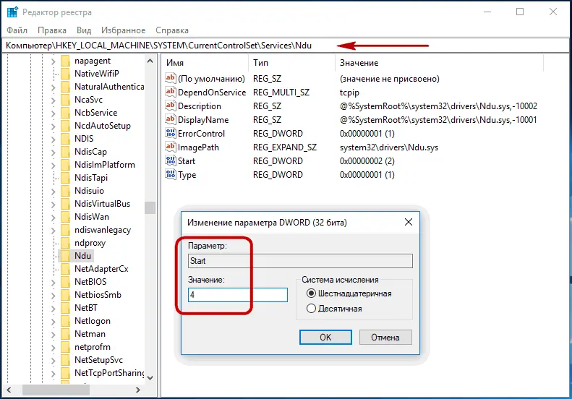Click the folder icon of NdisTapi key
572x399 pixels.
(65, 178)
